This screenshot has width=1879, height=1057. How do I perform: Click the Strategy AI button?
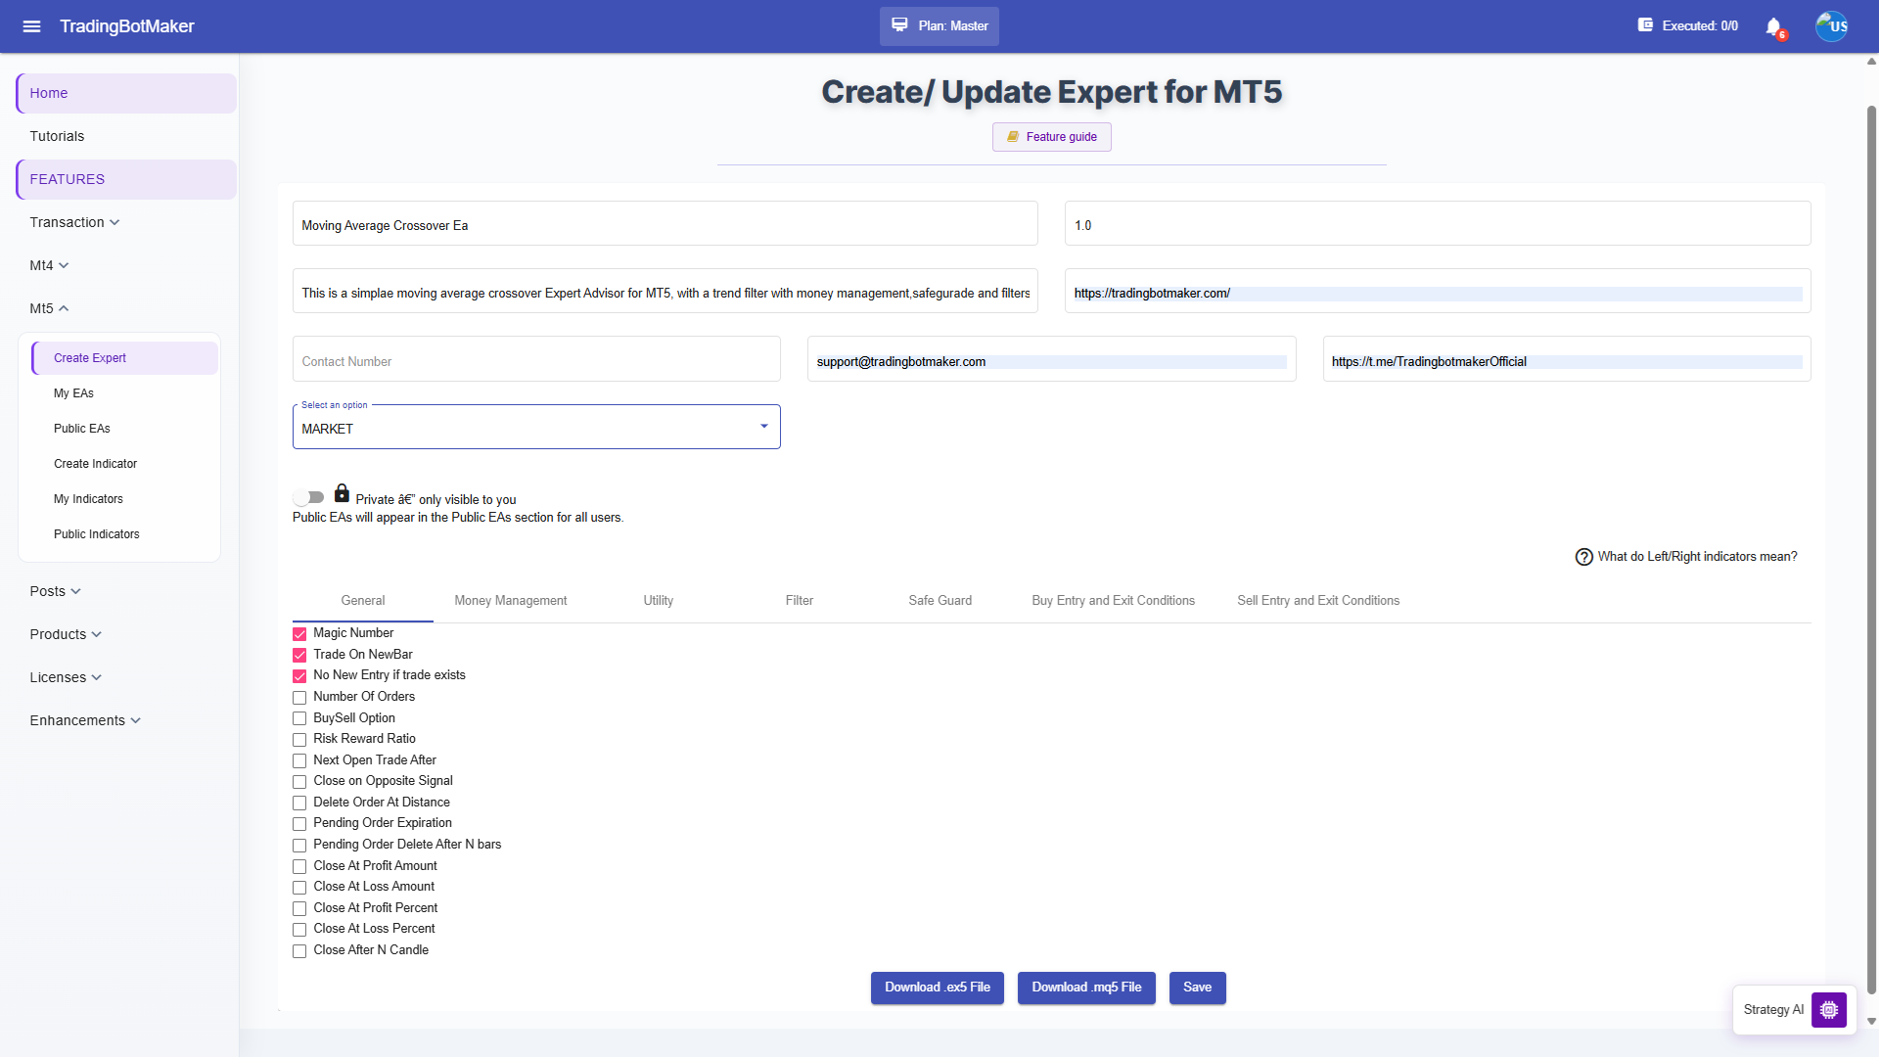pos(1794,1010)
